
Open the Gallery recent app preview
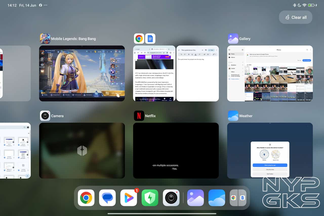pos(270,73)
